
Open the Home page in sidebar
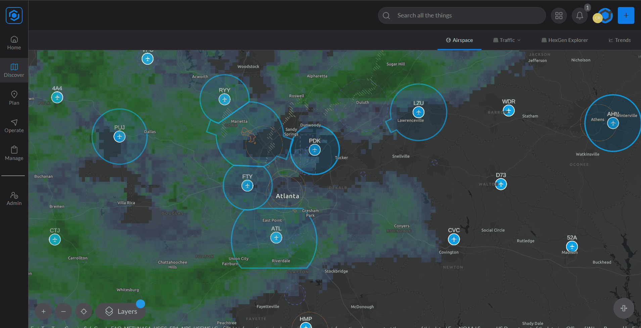tap(14, 43)
